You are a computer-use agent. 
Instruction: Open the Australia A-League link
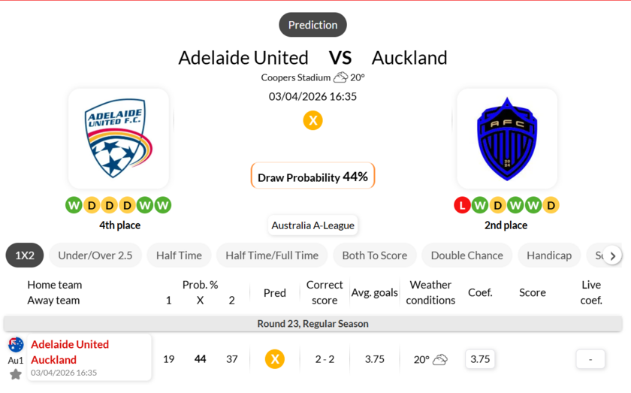point(312,225)
